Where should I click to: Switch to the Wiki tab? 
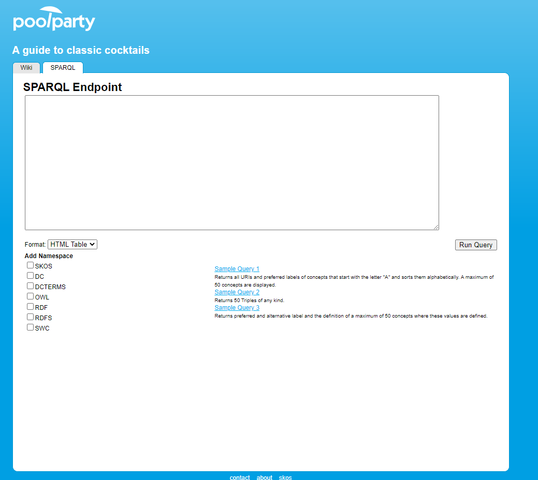26,67
